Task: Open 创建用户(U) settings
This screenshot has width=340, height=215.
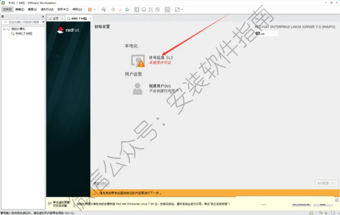Action: [160, 86]
